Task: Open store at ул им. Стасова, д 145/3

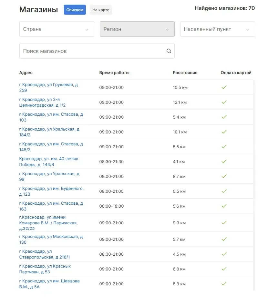Action: [x=51, y=147]
